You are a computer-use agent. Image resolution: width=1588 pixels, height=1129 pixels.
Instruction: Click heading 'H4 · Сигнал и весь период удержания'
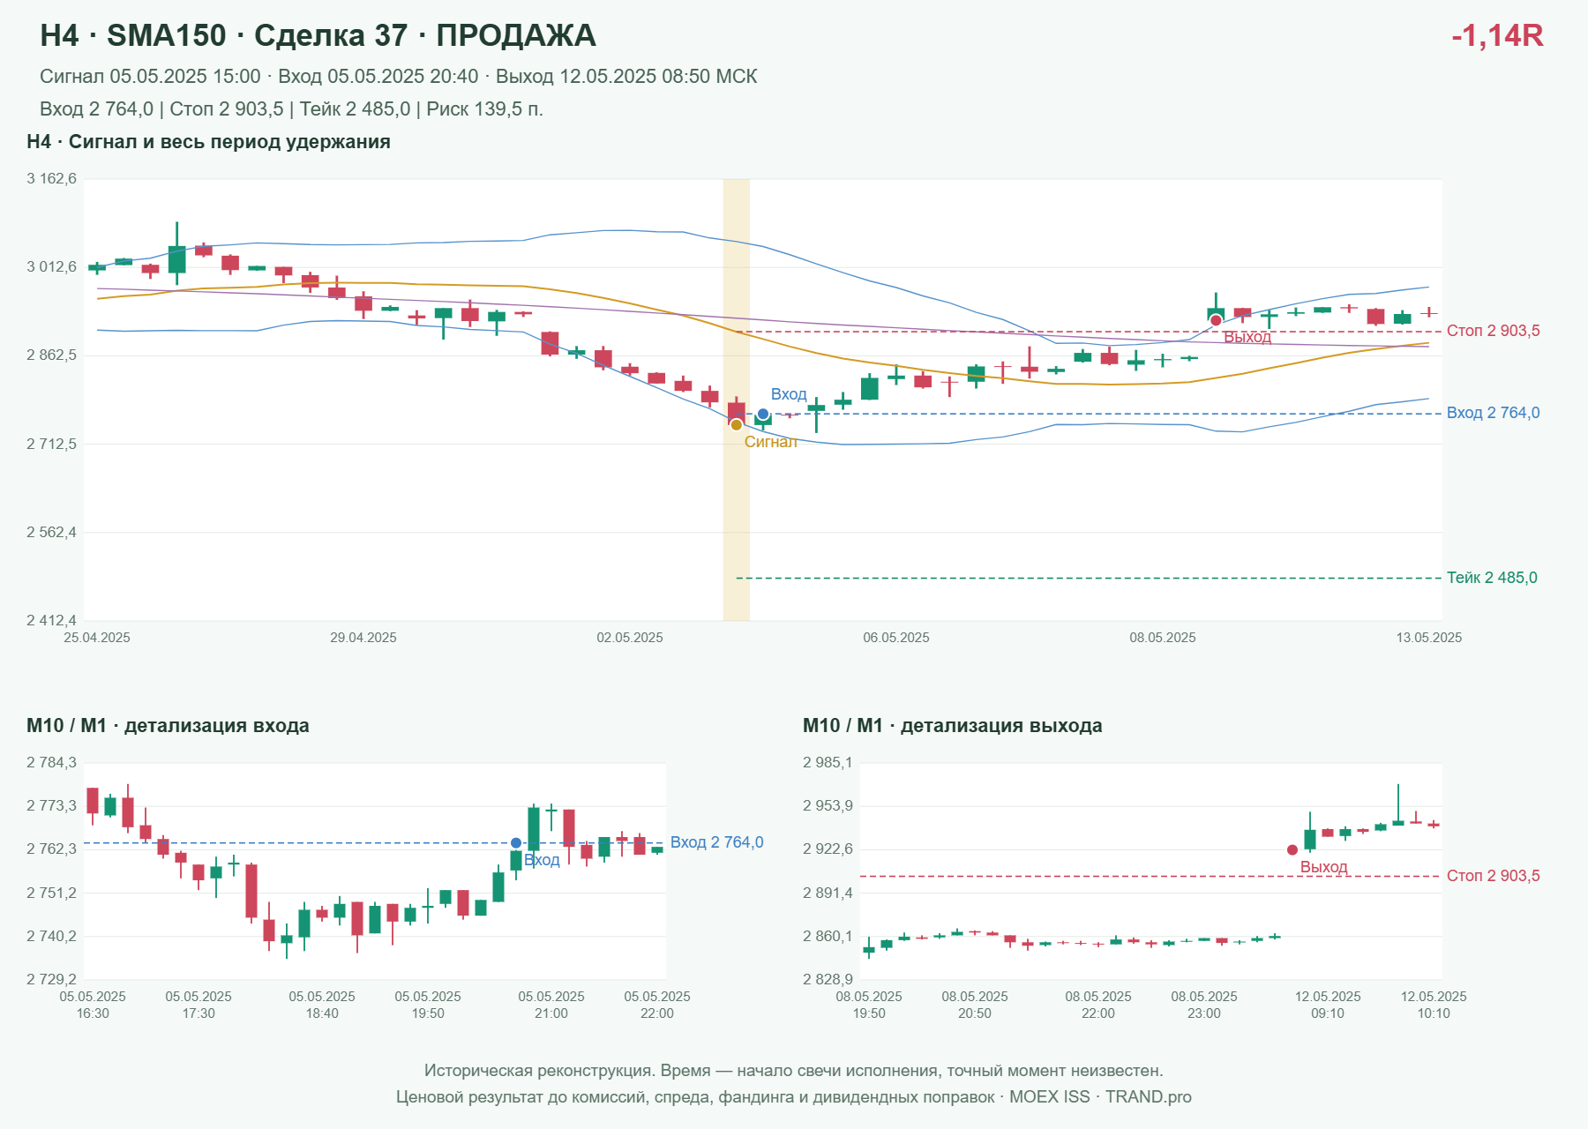pyautogui.click(x=209, y=142)
